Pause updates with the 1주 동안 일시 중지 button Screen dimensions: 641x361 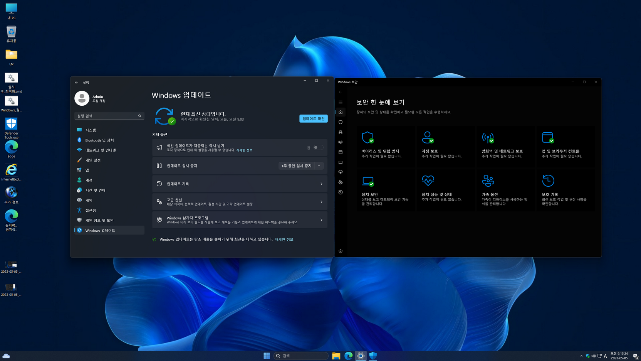tap(296, 166)
